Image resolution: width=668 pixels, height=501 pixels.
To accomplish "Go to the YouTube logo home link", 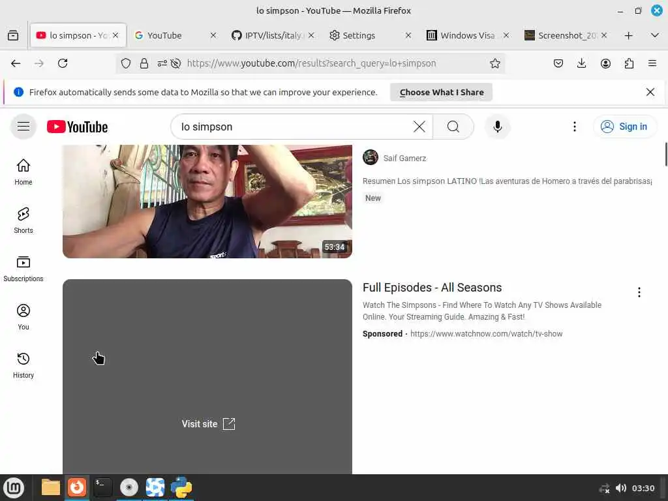I will coord(77,127).
